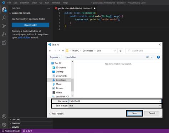169x133 pixels.
Task: Click line 3 System.out.println code
Action: pos(98,20)
